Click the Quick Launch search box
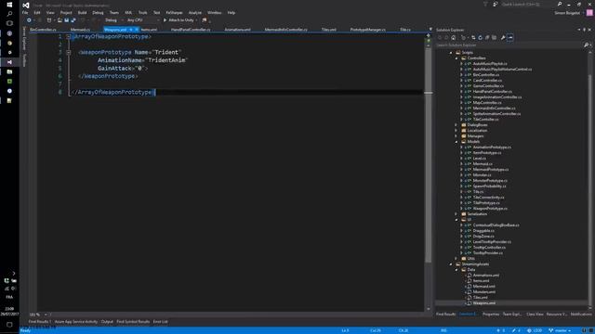Image resolution: width=595 pixels, height=334 pixels. (527, 4)
